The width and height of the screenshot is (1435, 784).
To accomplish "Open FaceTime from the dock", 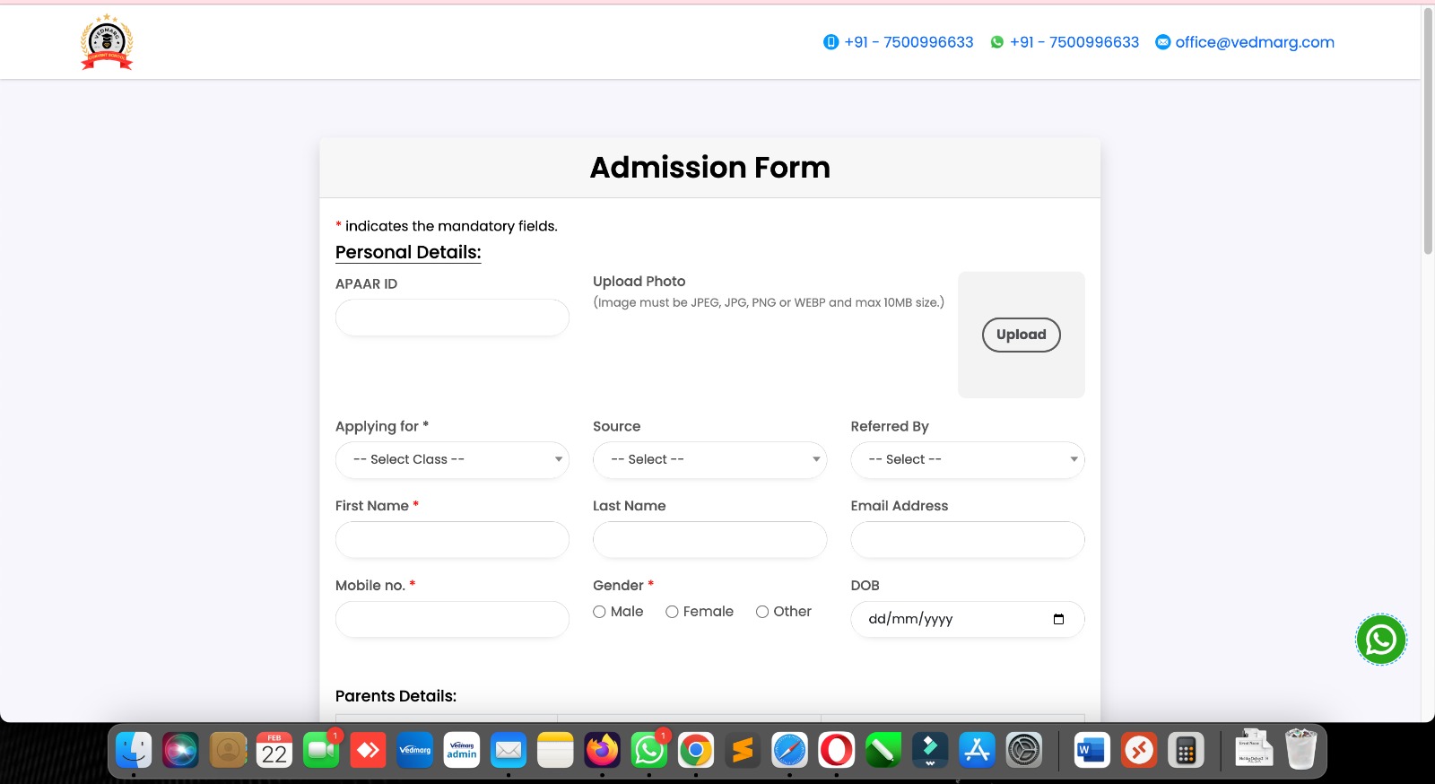I will [321, 750].
